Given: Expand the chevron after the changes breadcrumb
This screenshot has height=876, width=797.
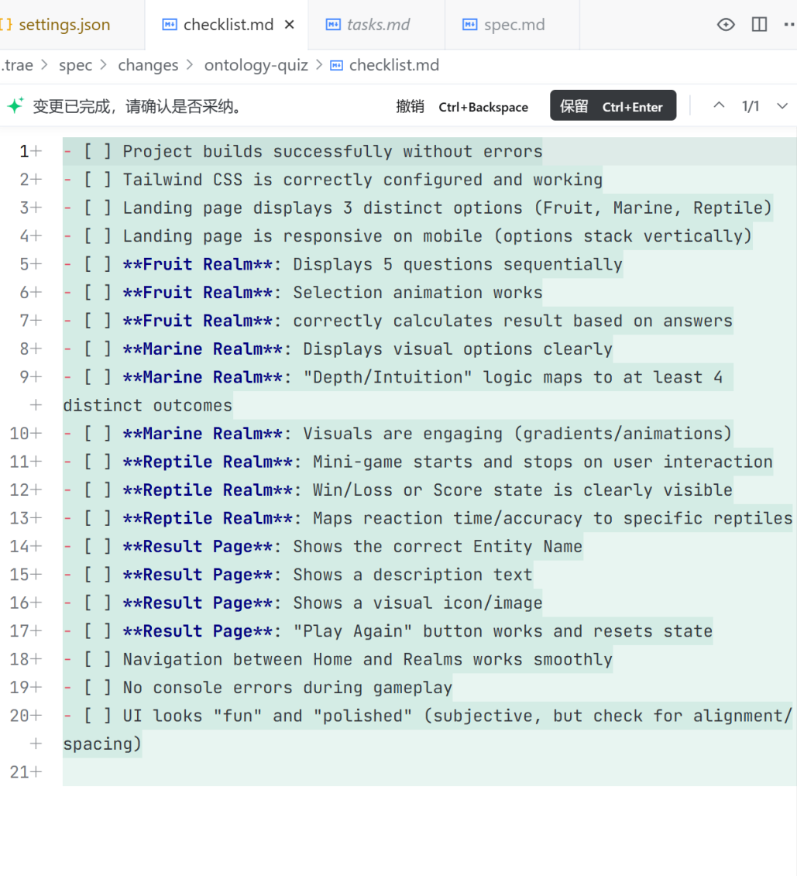Looking at the screenshot, I should pos(191,65).
